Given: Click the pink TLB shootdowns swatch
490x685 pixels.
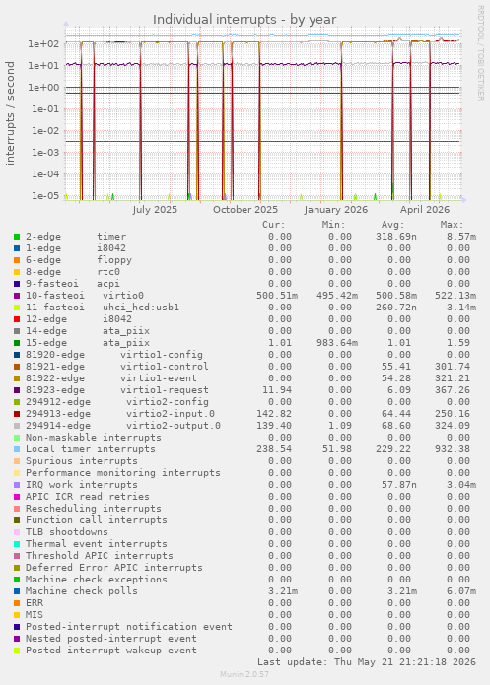Looking at the screenshot, I should (x=17, y=532).
